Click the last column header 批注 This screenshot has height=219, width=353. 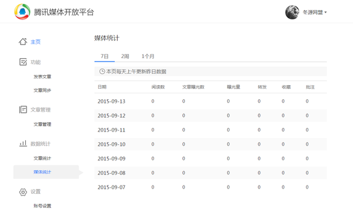[310, 87]
